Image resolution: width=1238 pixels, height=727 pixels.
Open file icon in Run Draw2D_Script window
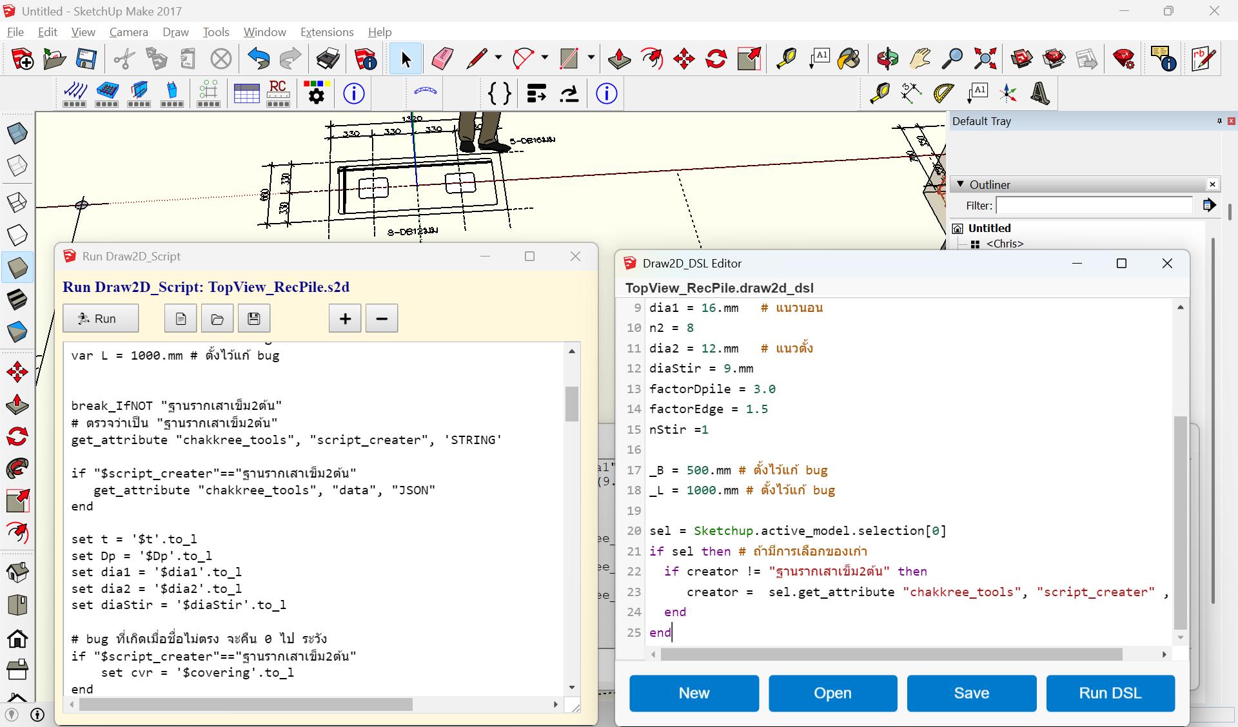[217, 318]
